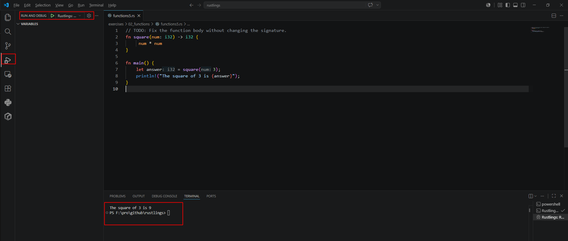Click the 02_functions breadcrumb
Viewport: 568px width, 241px height.
[x=139, y=24]
